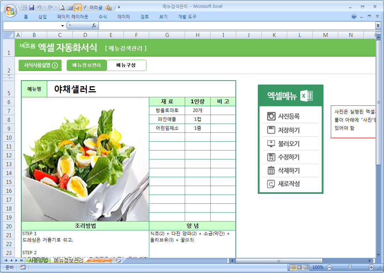
Task: Click the salad photo thumbnail
Action: pos(85,159)
